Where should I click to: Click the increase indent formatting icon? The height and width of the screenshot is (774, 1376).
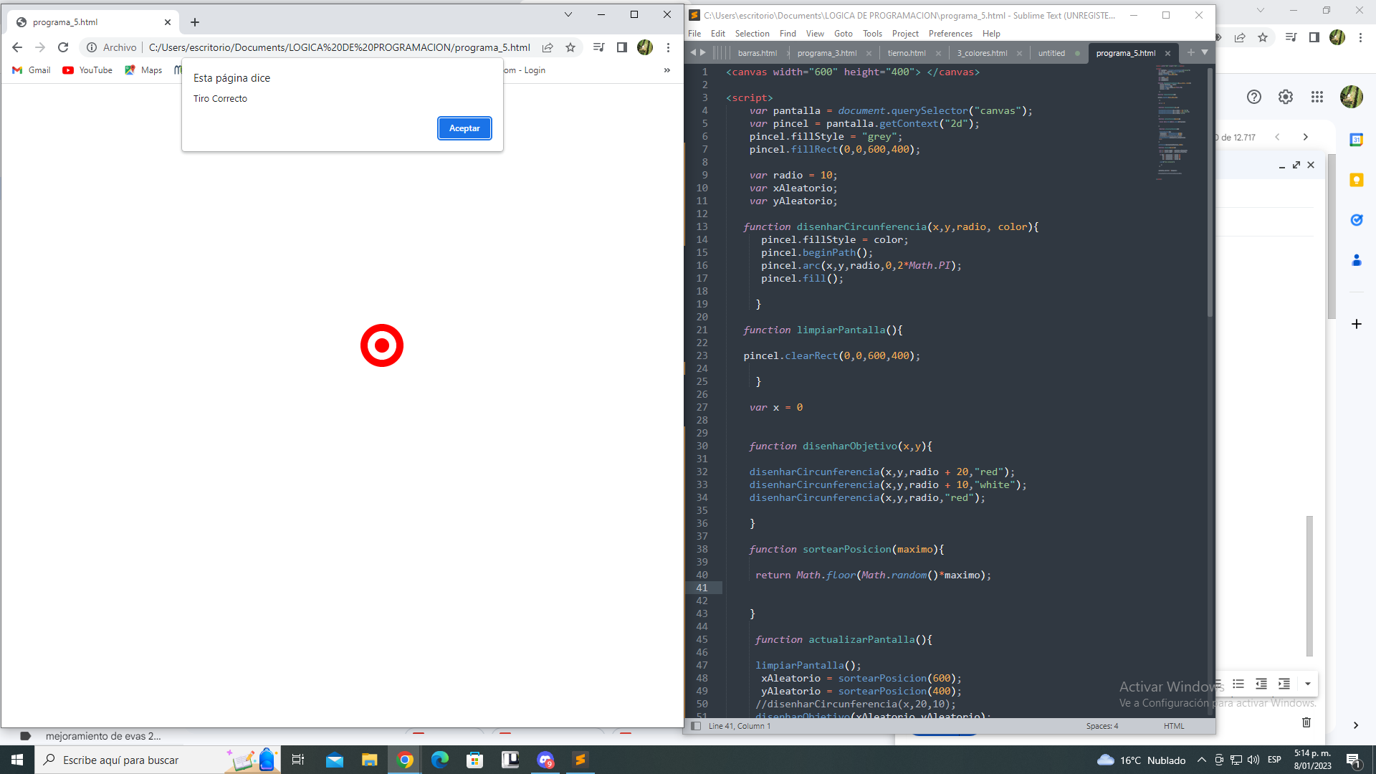pyautogui.click(x=1284, y=684)
